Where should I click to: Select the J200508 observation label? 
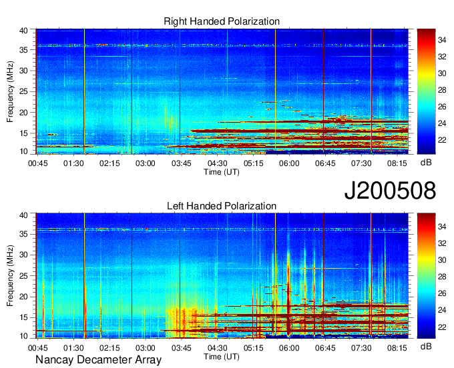tap(390, 191)
